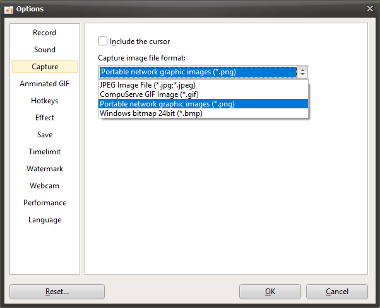Close the Options dialog window
The height and width of the screenshot is (308, 380).
[370, 8]
